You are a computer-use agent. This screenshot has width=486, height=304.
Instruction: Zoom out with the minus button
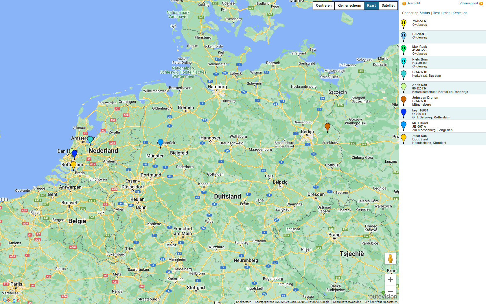390,291
